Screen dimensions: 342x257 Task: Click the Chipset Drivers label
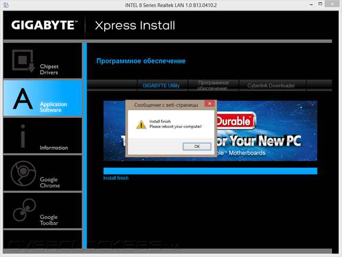(49, 69)
